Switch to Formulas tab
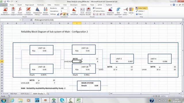The height and width of the screenshot is (103, 184). point(41,5)
